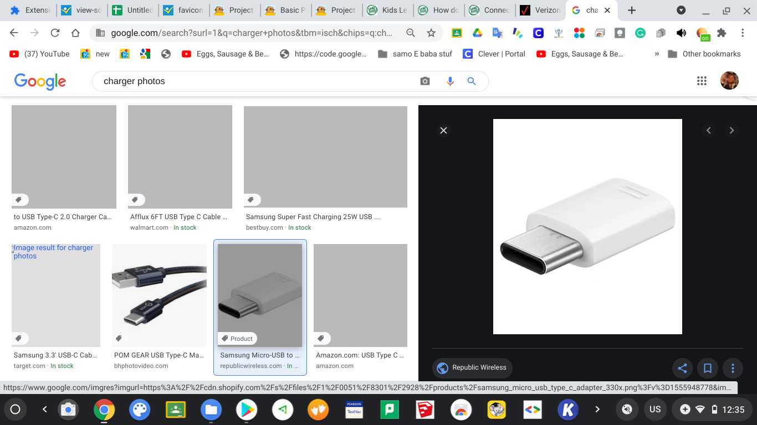Image resolution: width=757 pixels, height=425 pixels.
Task: Open the Google Apps grid
Action: click(x=702, y=81)
